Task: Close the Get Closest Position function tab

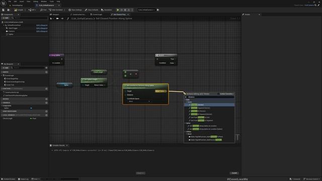Action: (128, 15)
